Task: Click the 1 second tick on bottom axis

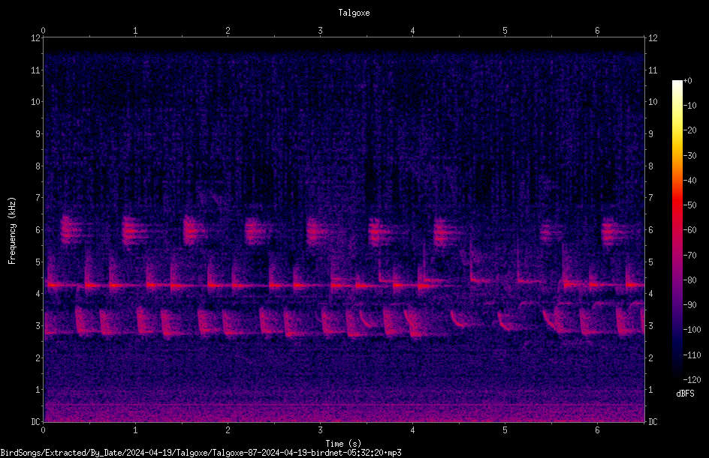Action: pos(135,430)
